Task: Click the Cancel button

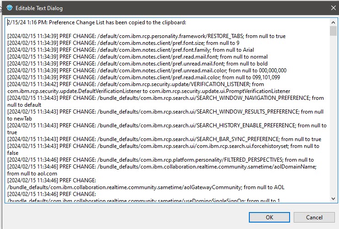Action: (x=314, y=217)
